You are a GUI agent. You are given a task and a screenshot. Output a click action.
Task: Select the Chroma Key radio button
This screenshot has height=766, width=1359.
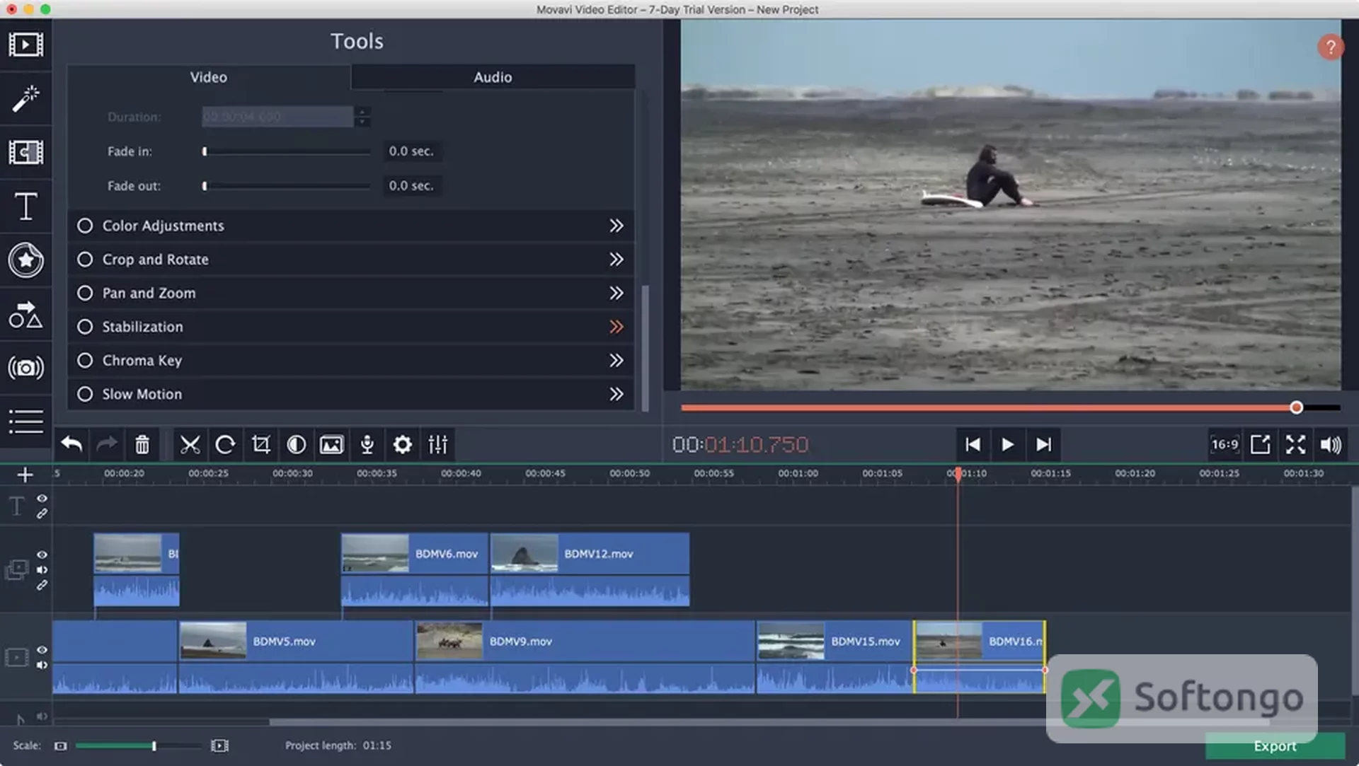coord(85,361)
